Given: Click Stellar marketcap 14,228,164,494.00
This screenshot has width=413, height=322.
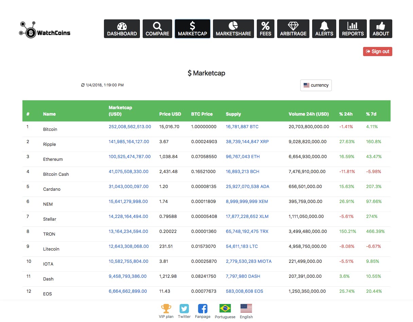Looking at the screenshot, I should click(128, 216).
